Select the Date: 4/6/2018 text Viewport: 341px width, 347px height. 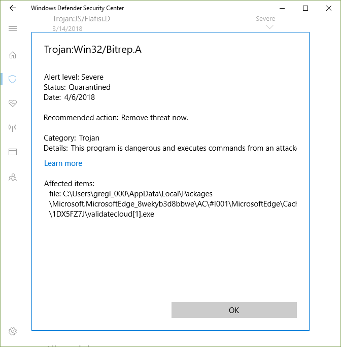click(70, 97)
